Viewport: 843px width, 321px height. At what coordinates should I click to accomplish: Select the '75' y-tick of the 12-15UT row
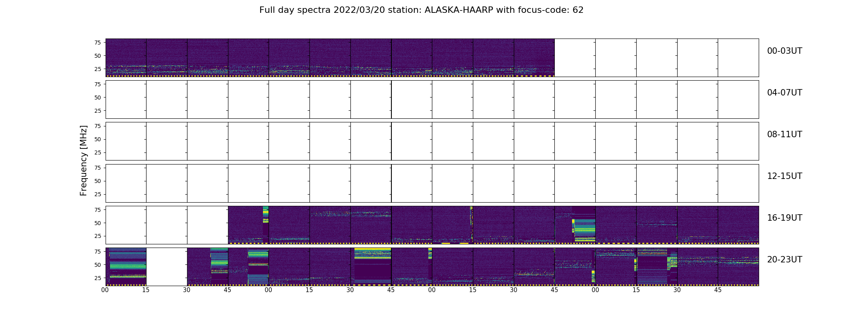98,168
